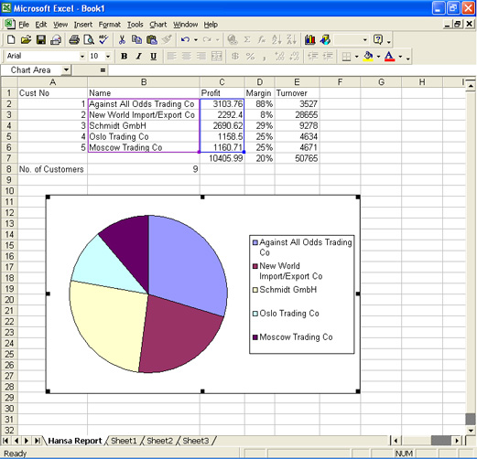Image resolution: width=477 pixels, height=459 pixels.
Task: Toggle Underline formatting
Action: click(154, 56)
